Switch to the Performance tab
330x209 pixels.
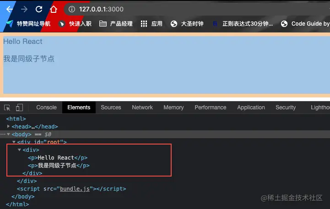click(211, 107)
